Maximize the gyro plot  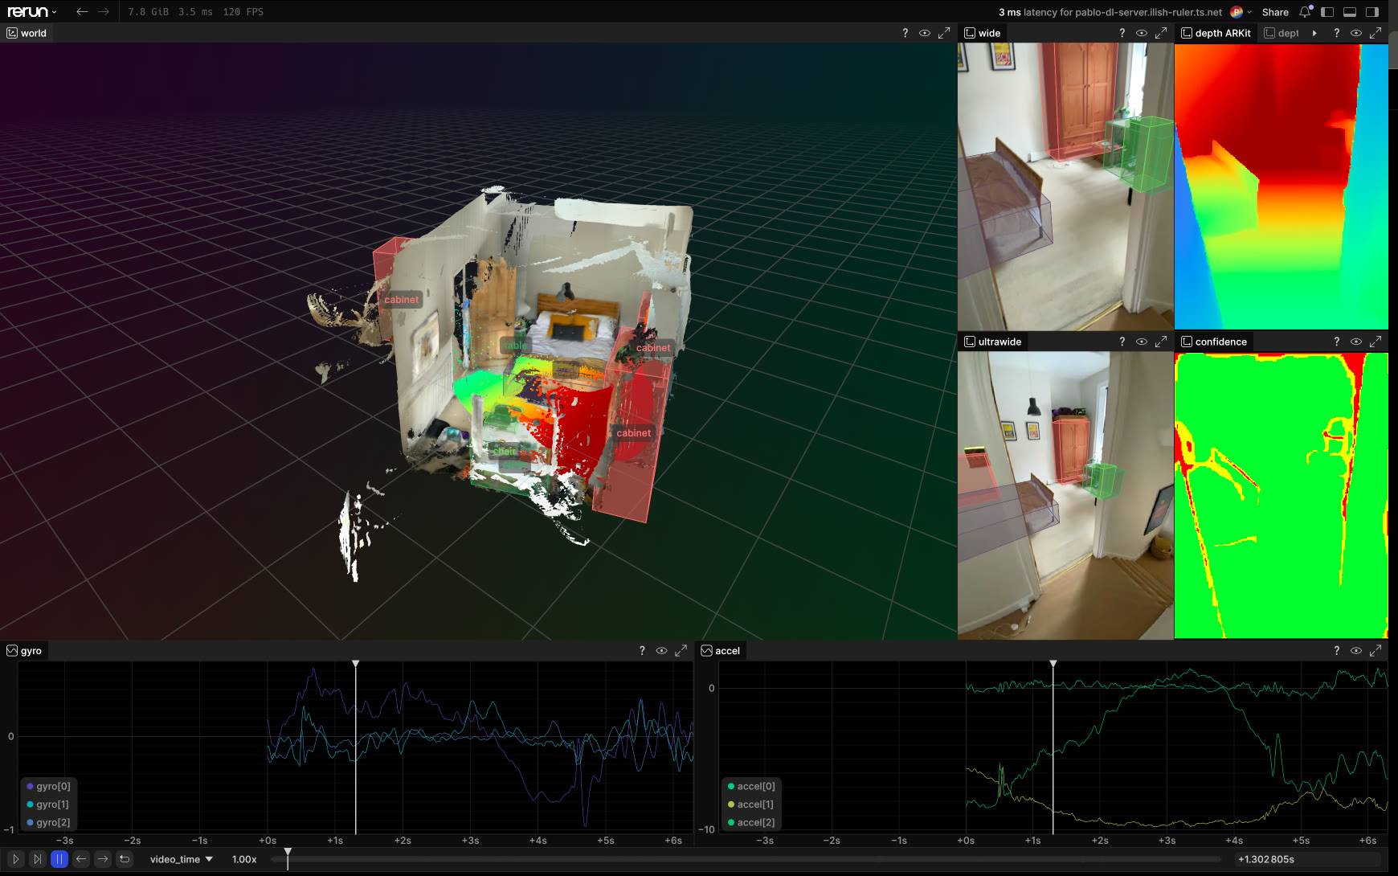coord(681,651)
